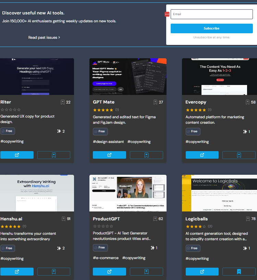Open GPT Mate external link button
Viewport: 257px width, 280px height.
(109, 155)
